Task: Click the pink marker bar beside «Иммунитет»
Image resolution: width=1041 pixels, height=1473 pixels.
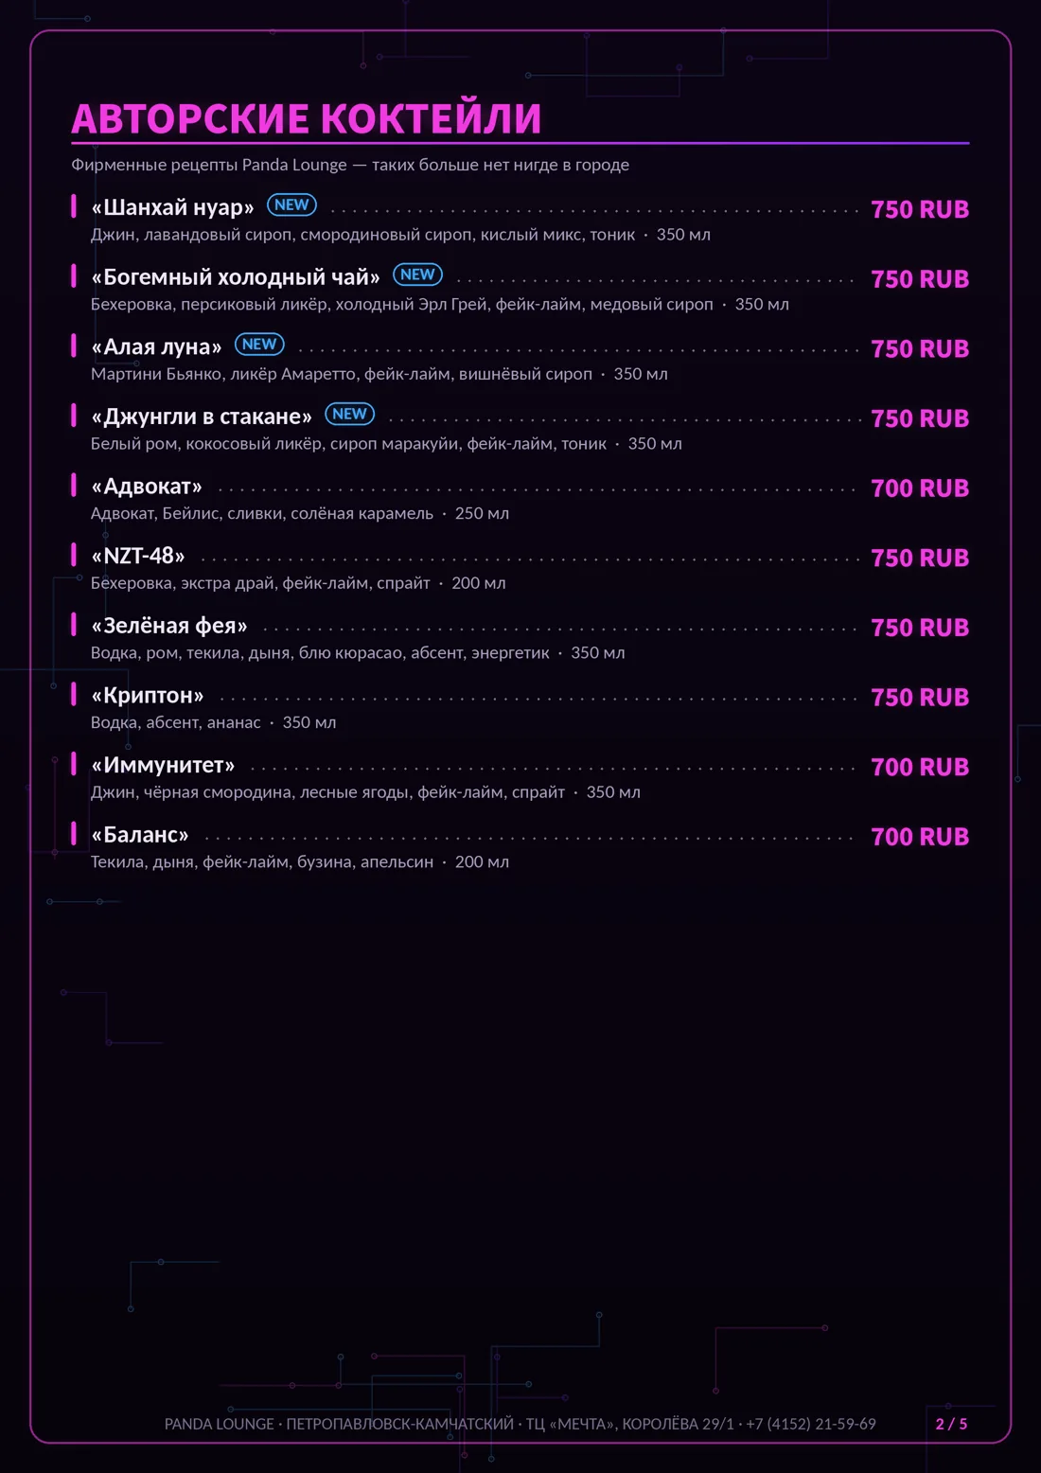Action: pos(74,764)
